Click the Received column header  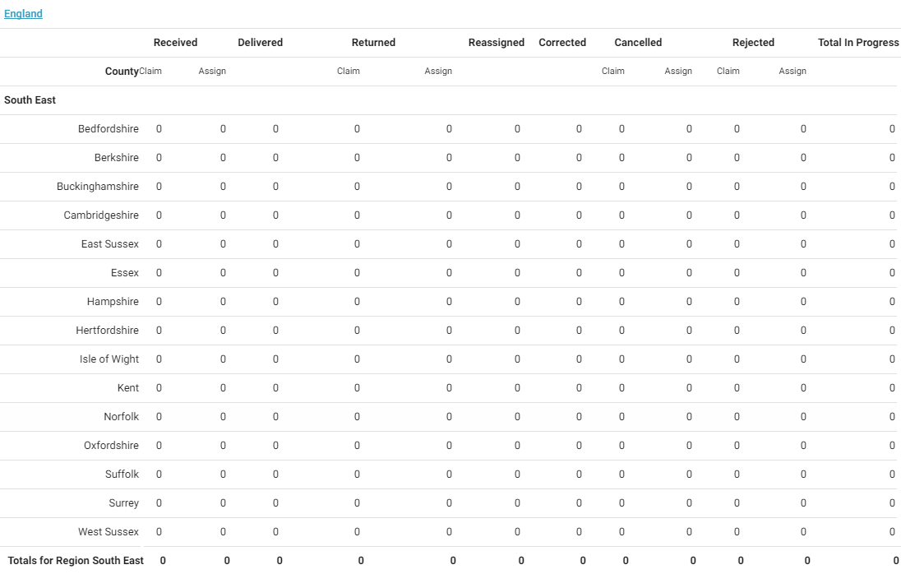click(175, 43)
